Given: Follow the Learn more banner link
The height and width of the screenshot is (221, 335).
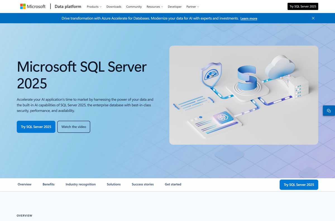Looking at the screenshot, I should click(249, 18).
